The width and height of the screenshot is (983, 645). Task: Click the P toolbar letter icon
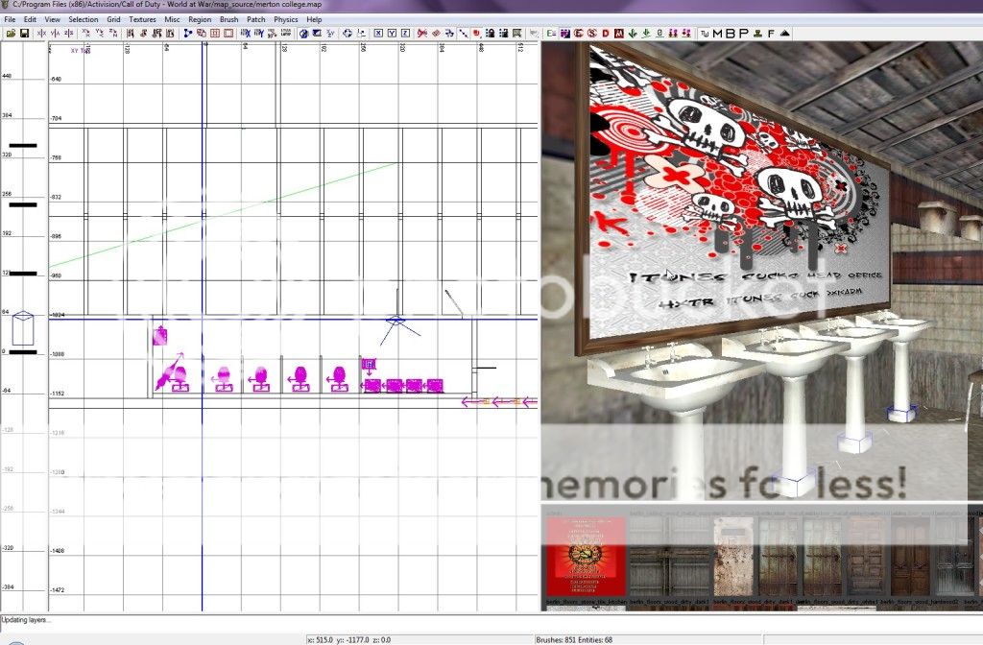(743, 33)
